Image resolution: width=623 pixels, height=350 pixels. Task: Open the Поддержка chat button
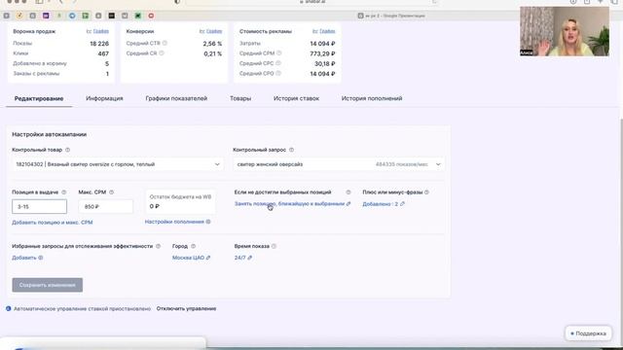click(588, 333)
